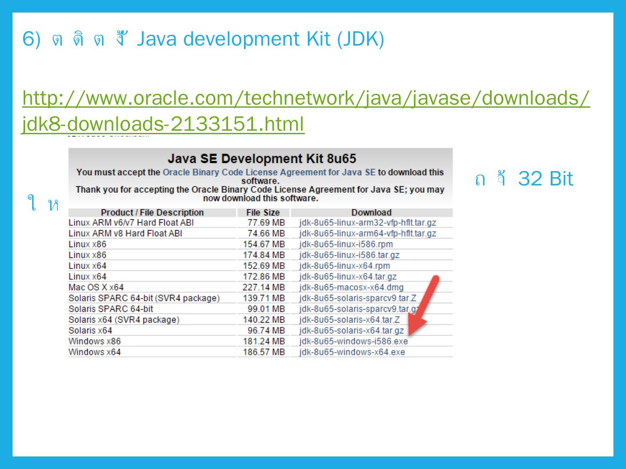Click the '140.22 MB' file size cell
This screenshot has width=626, height=469.
click(x=263, y=320)
